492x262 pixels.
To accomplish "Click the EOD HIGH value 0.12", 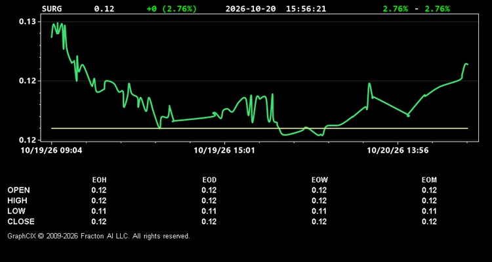I will pos(209,200).
